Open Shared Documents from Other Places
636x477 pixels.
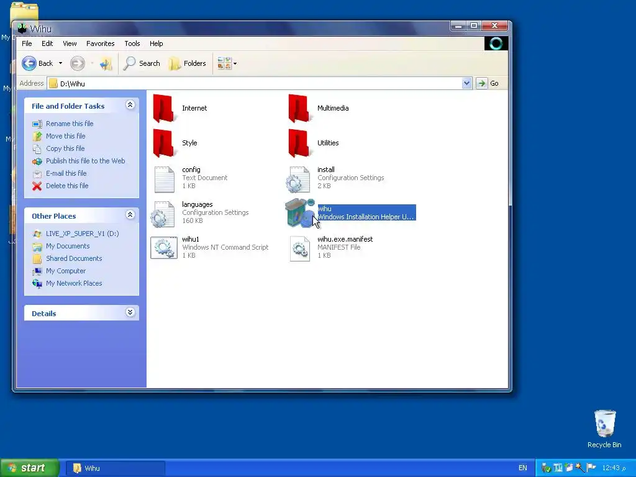[74, 258]
